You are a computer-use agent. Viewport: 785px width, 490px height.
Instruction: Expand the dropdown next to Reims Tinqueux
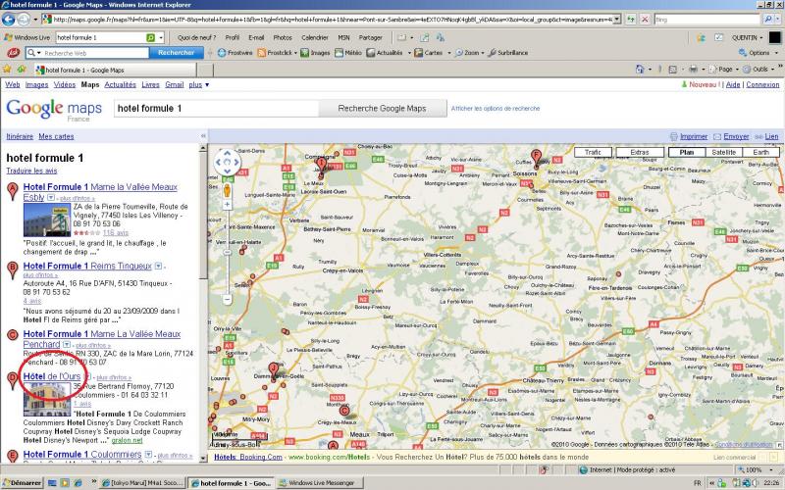tap(158, 266)
